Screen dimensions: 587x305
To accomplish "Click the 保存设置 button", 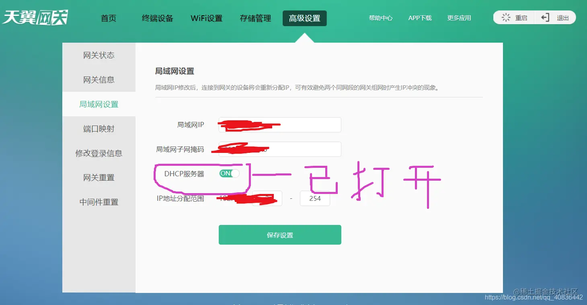I will [x=280, y=235].
